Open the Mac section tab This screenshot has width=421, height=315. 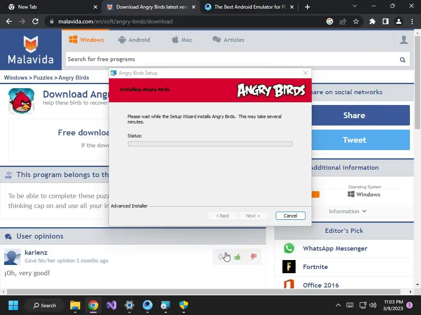(x=182, y=40)
